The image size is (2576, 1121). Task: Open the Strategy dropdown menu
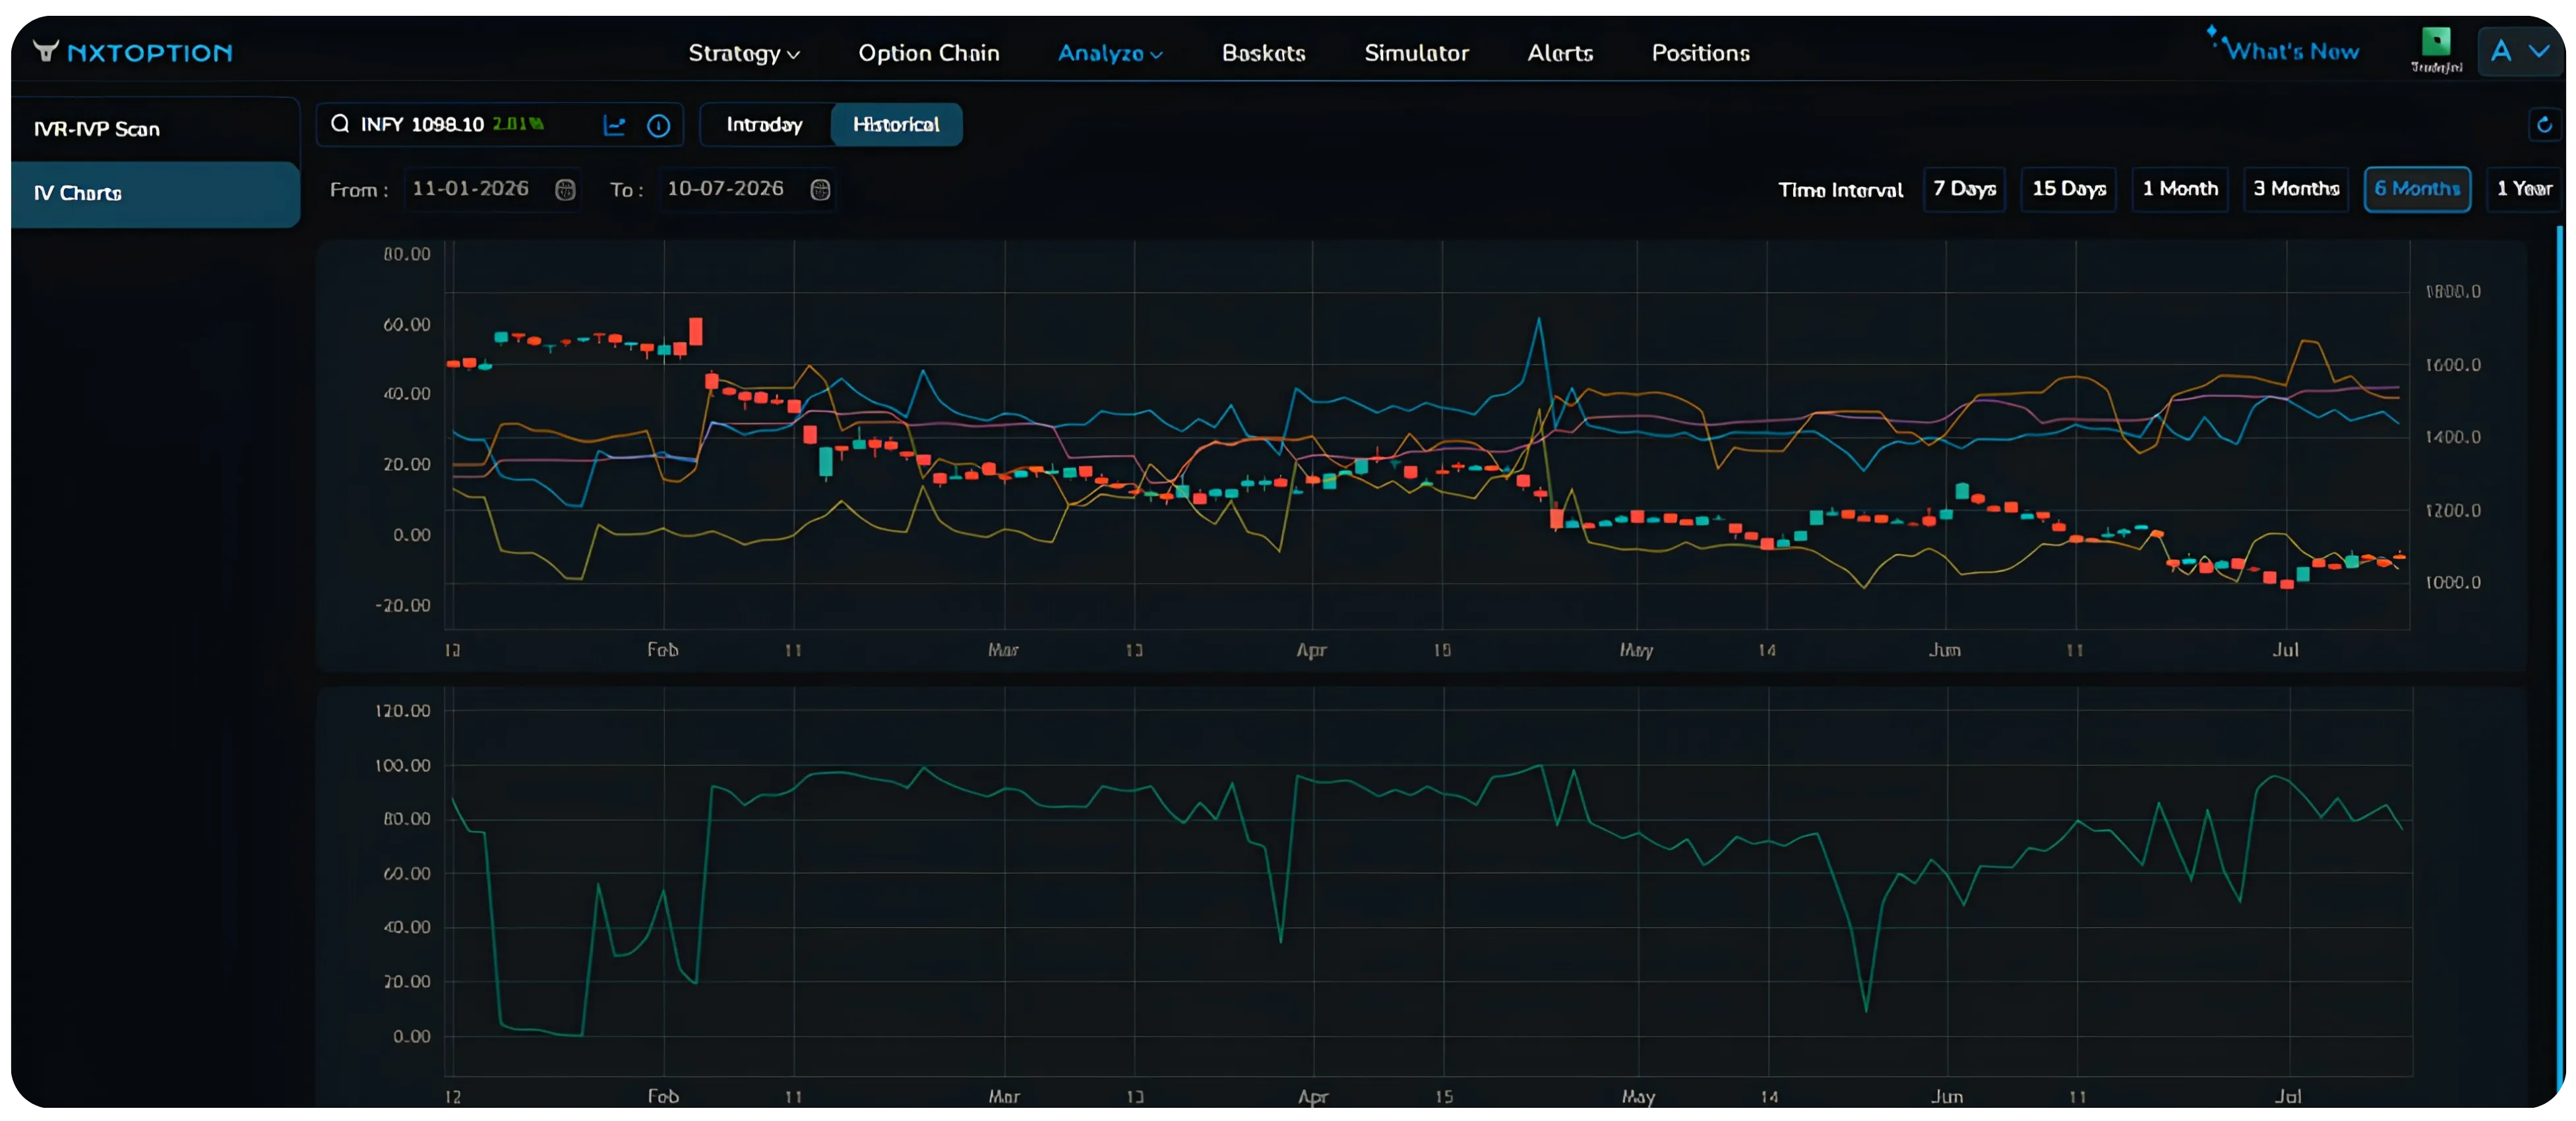coord(743,53)
